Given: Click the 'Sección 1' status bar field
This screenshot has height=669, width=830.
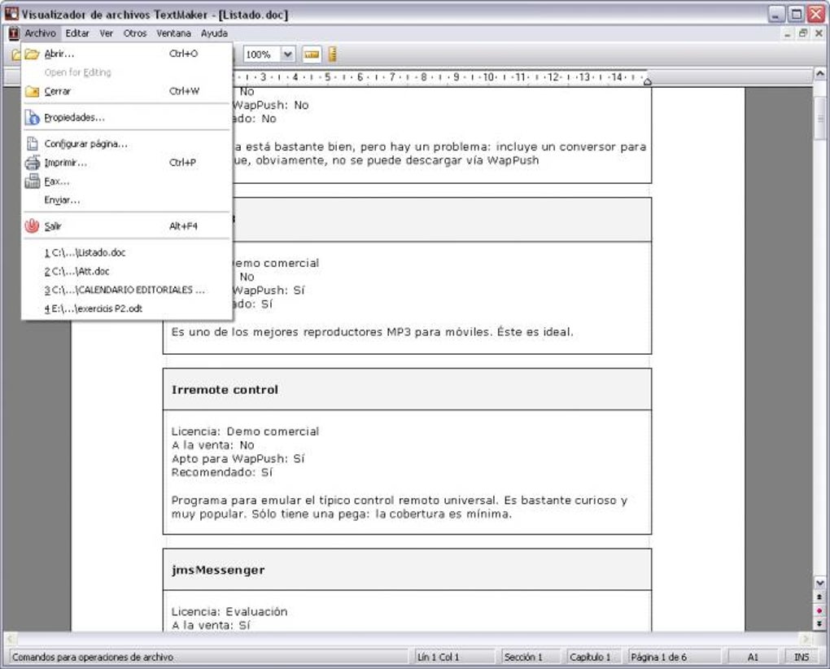Looking at the screenshot, I should [x=531, y=657].
